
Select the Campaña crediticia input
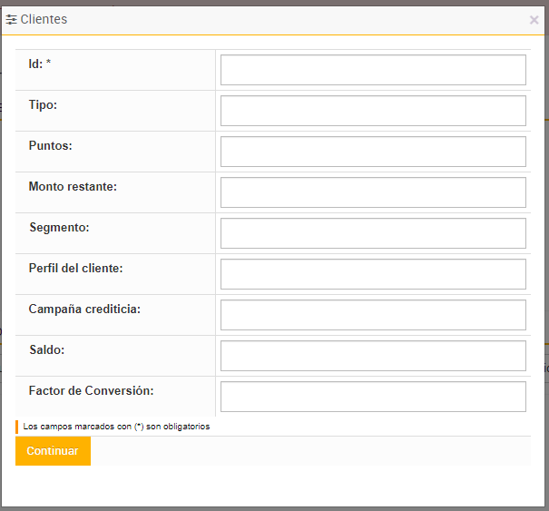tap(373, 315)
